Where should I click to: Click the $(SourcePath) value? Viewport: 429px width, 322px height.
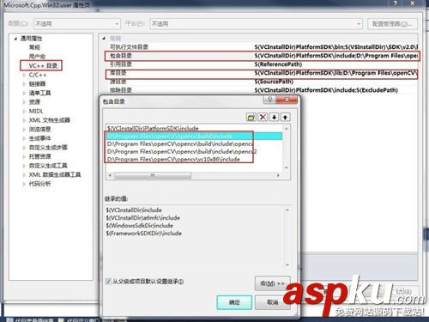pos(274,82)
